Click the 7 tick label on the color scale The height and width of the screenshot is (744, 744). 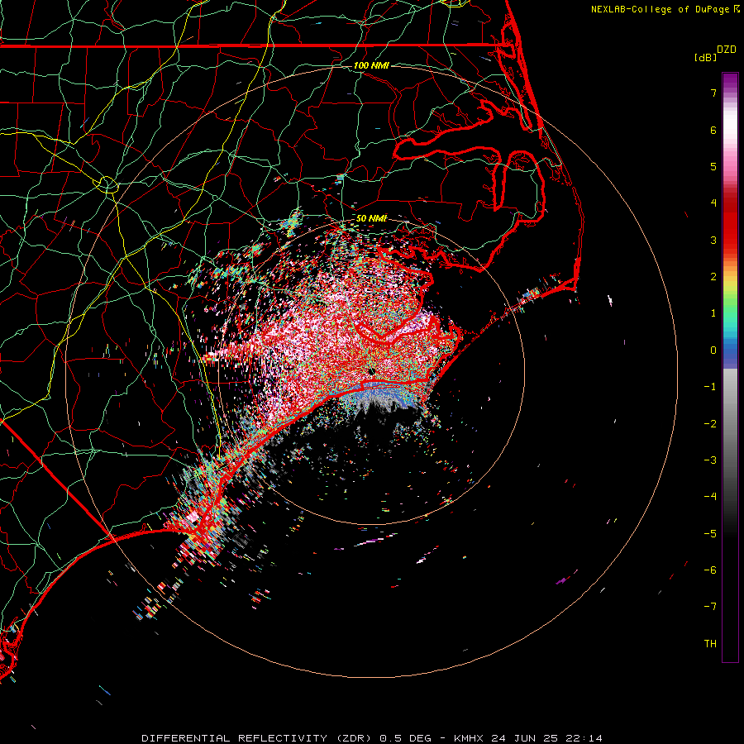713,93
